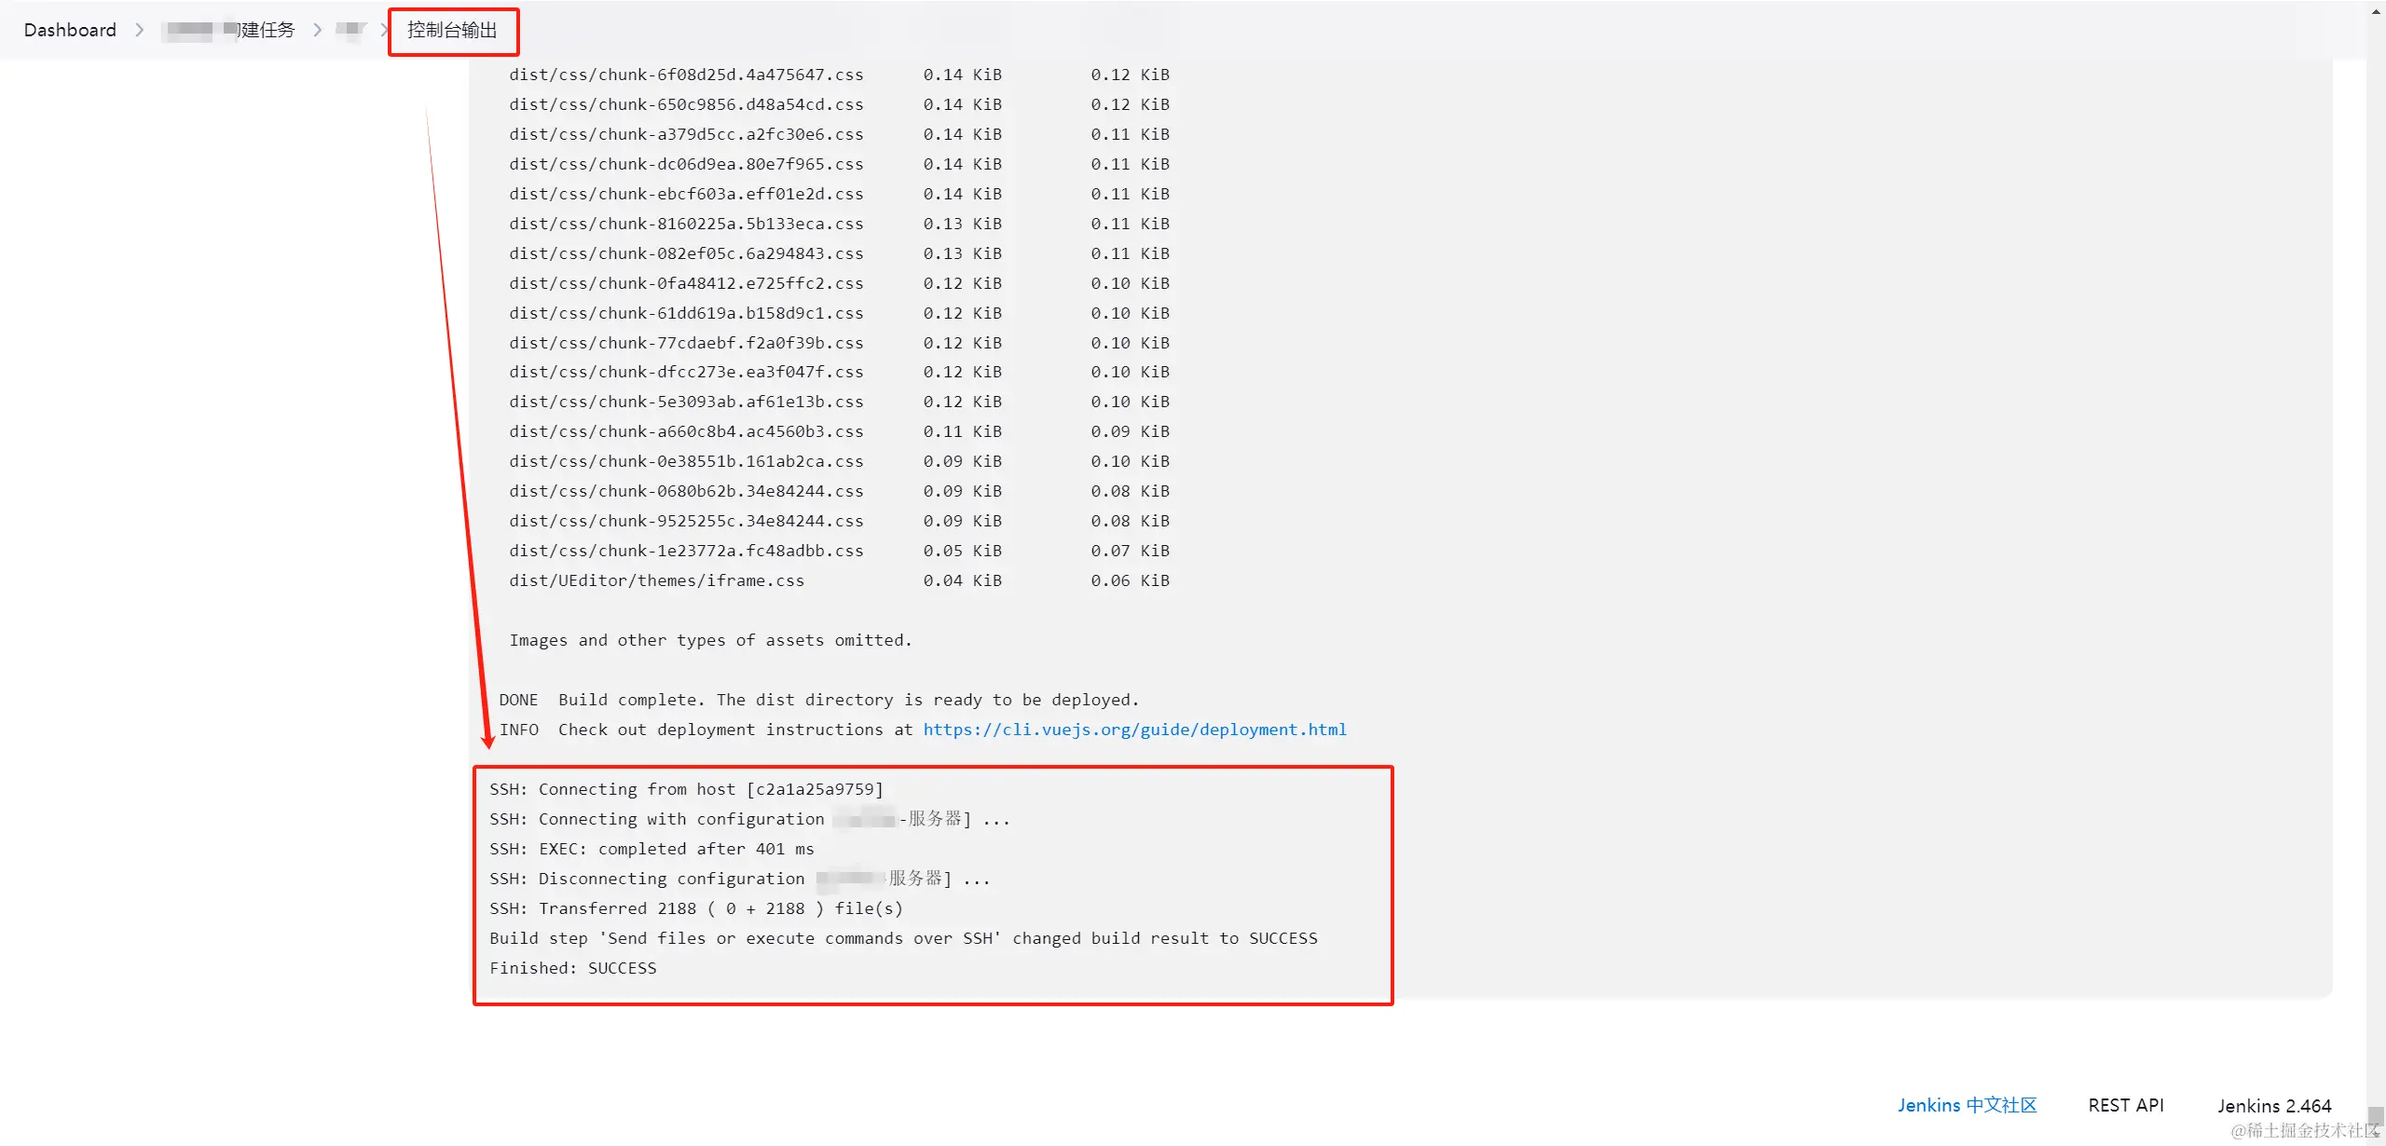The image size is (2386, 1146).
Task: Click the 'Finished: SUCCESS' console line
Action: [x=572, y=968]
